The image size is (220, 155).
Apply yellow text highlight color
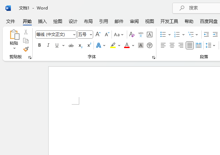click(113, 45)
